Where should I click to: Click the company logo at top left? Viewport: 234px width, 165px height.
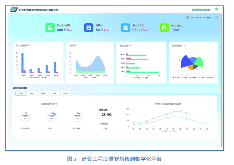[x=14, y=10]
